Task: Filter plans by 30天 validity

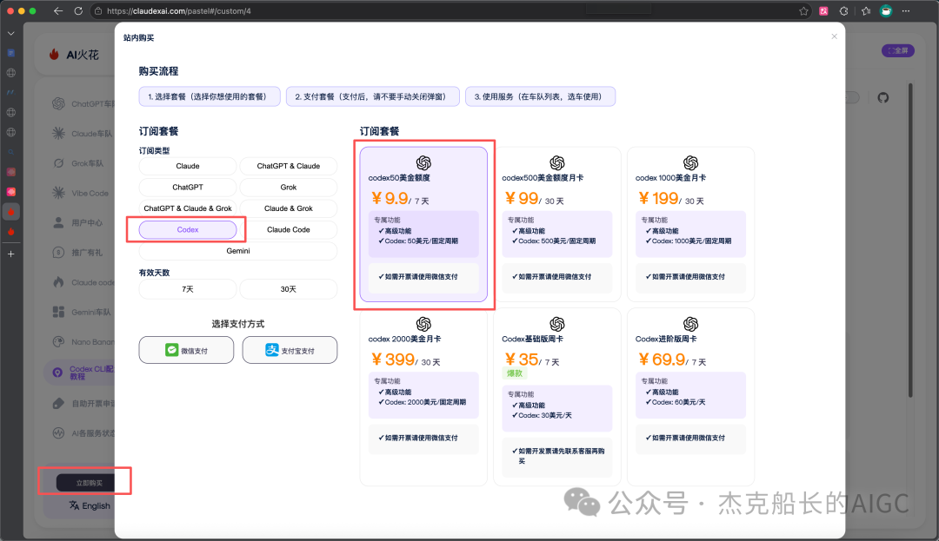Action: [x=288, y=289]
